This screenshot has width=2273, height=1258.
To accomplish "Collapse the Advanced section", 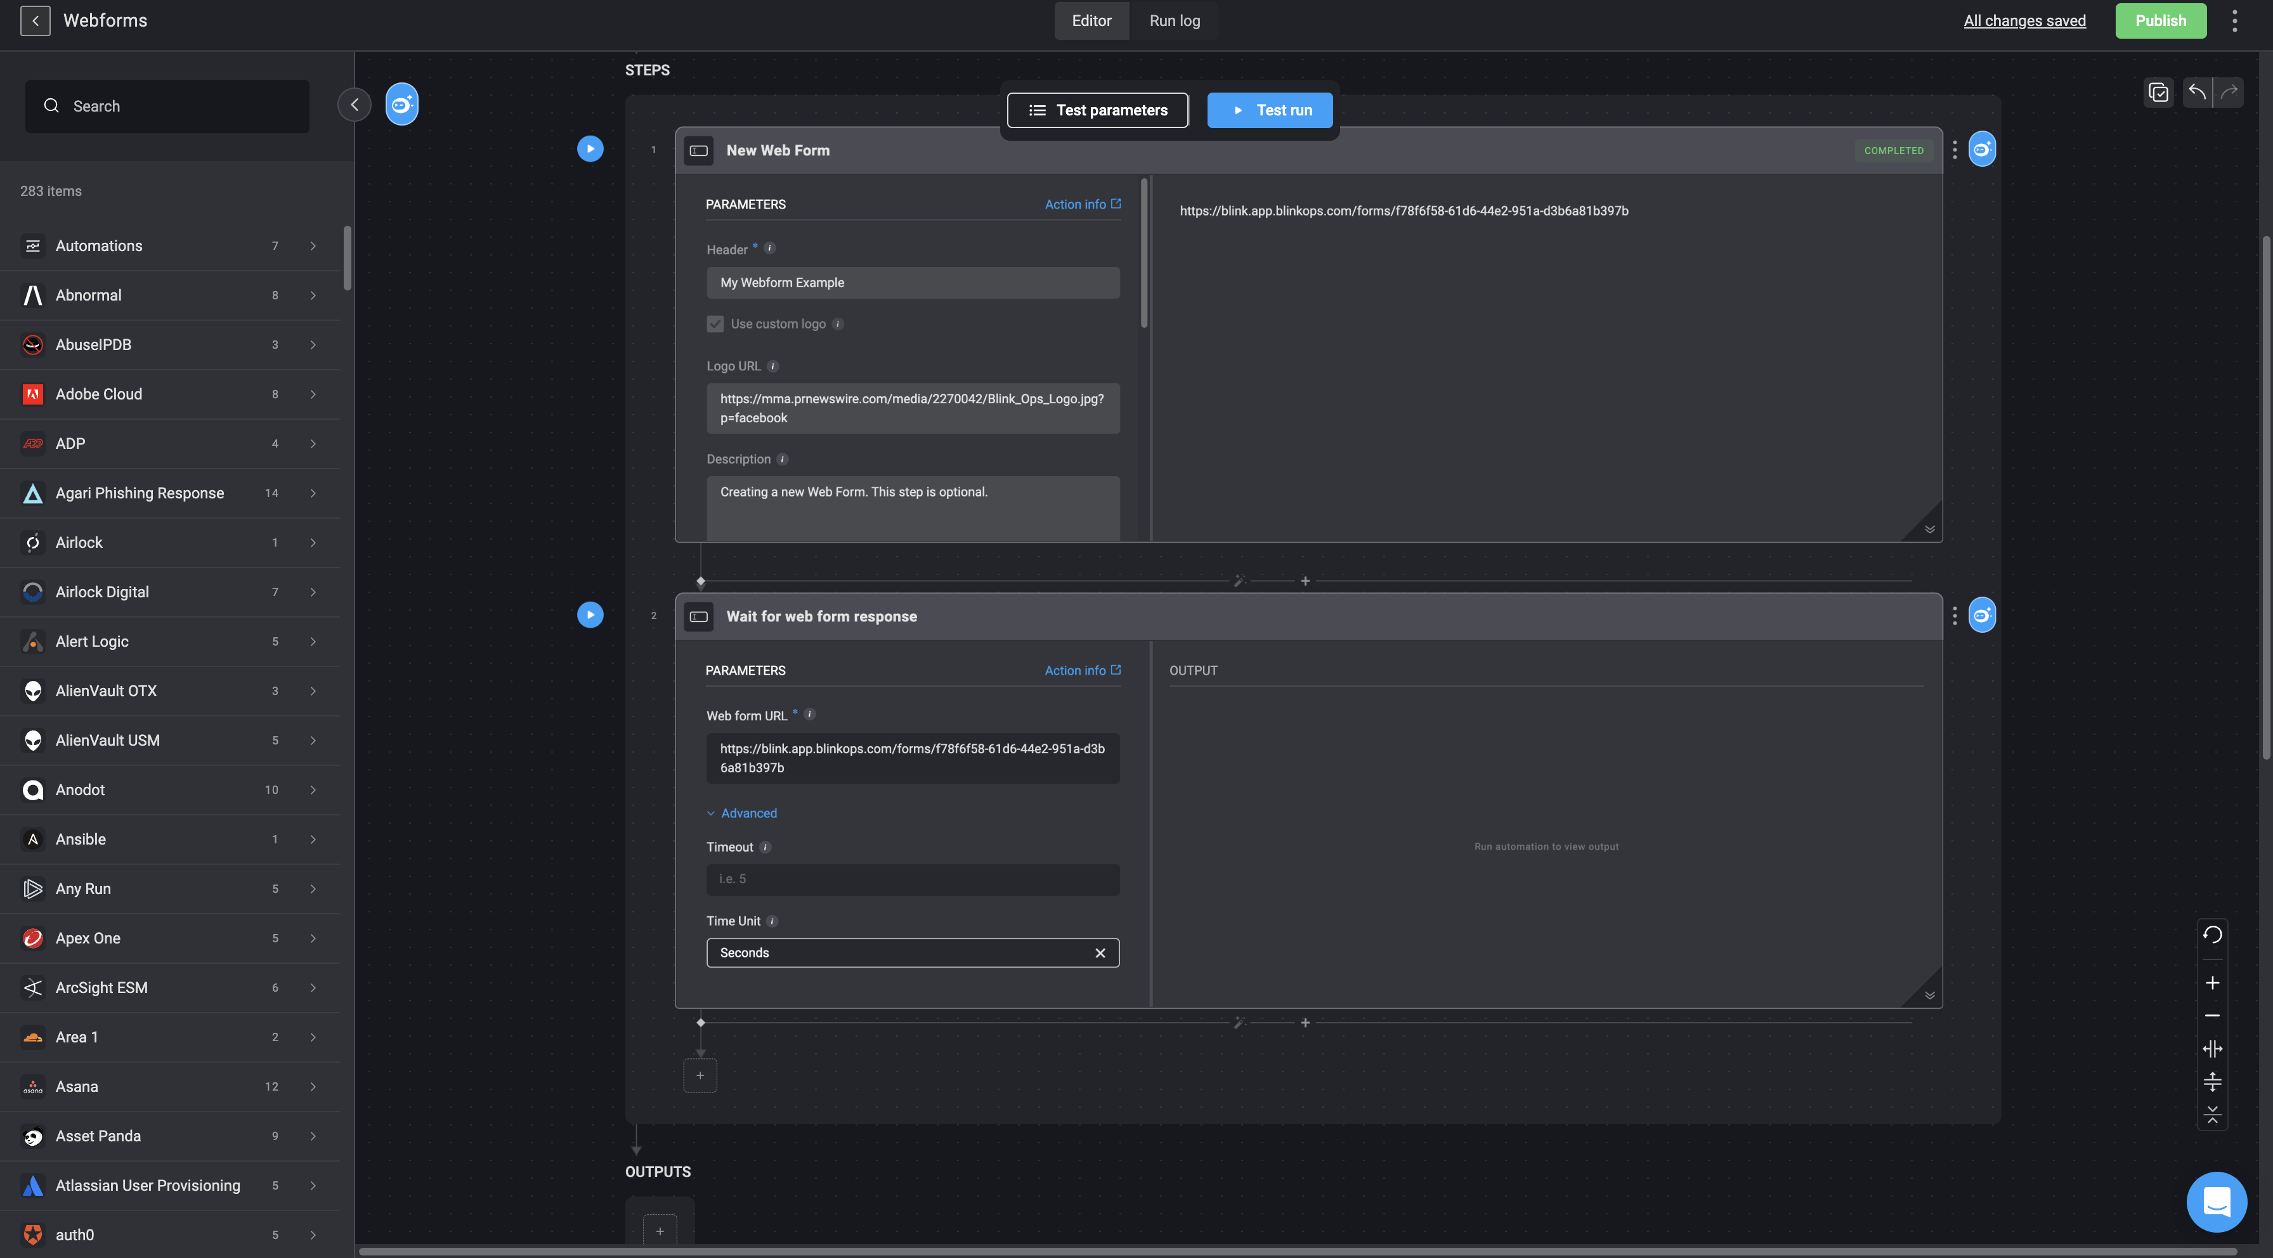I will 741,814.
